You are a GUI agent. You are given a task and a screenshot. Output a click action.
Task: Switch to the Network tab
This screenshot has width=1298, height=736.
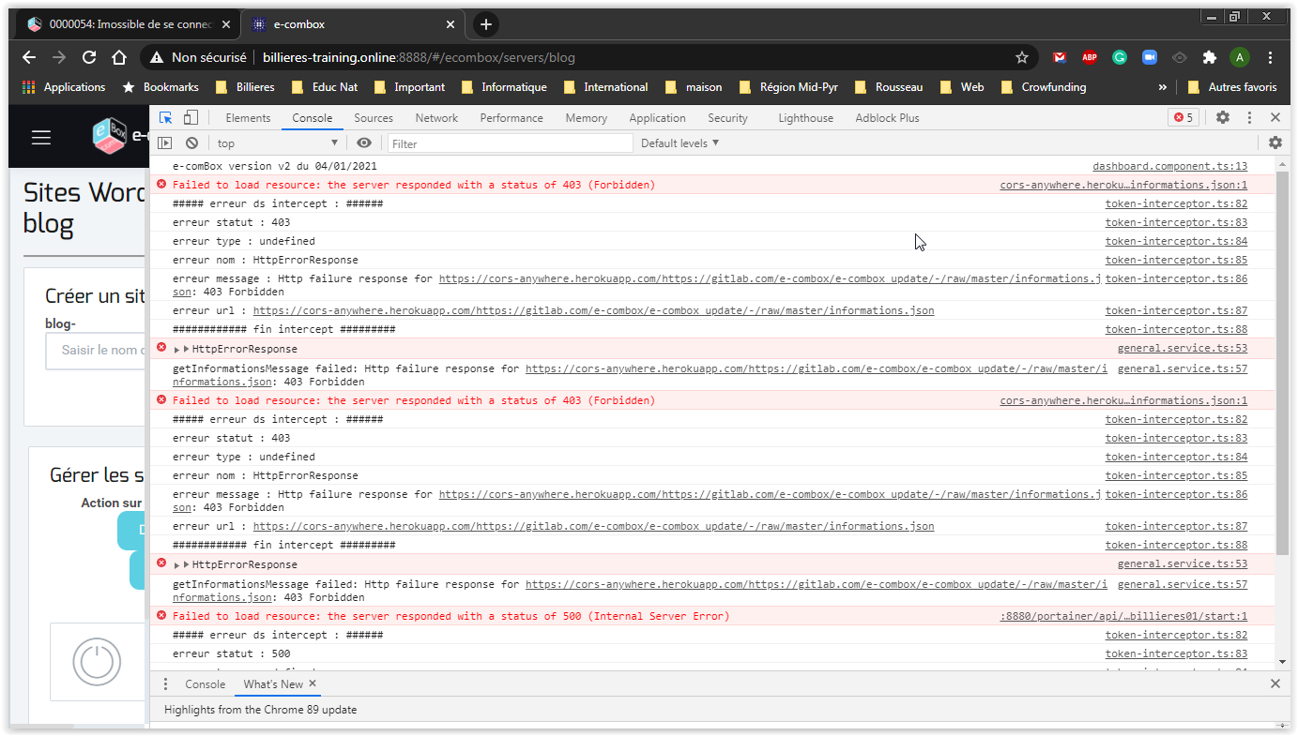point(436,118)
